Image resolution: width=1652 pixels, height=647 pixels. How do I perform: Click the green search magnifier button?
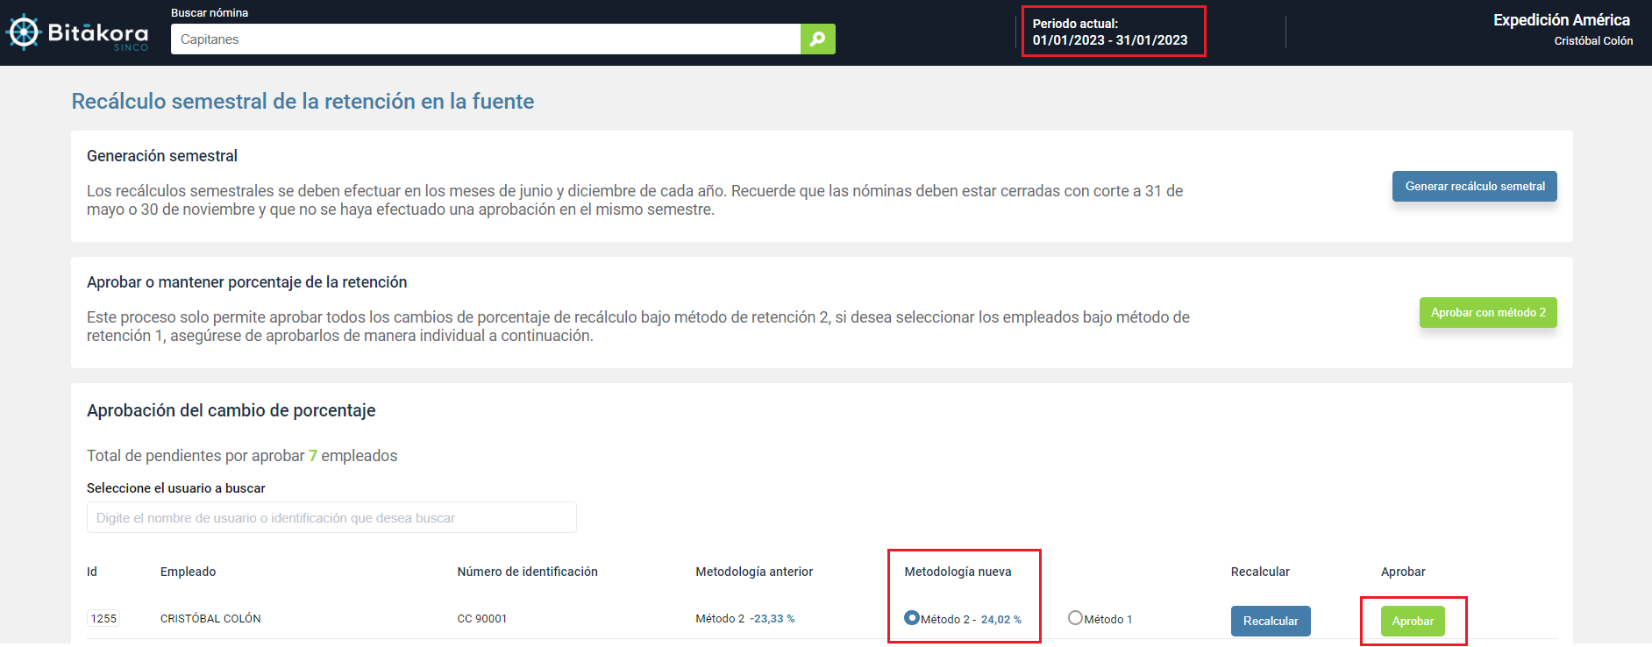(x=817, y=39)
